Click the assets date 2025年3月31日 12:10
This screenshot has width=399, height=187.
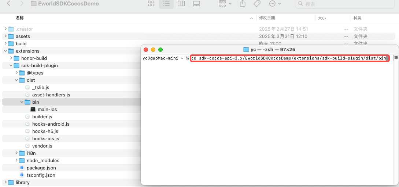(x=283, y=36)
